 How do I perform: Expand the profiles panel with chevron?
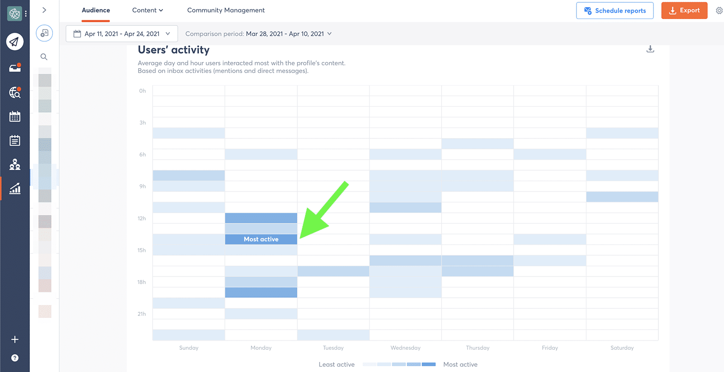(44, 10)
